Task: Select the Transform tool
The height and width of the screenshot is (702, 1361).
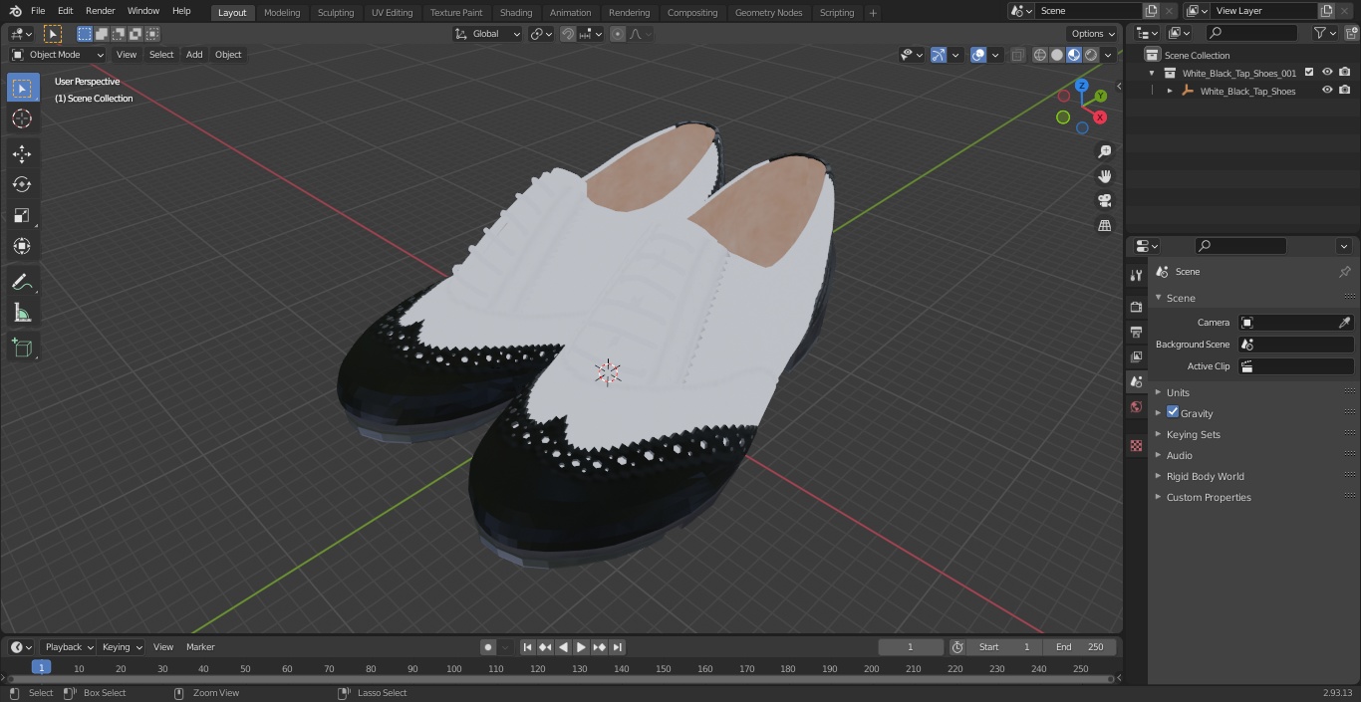Action: tap(22, 246)
